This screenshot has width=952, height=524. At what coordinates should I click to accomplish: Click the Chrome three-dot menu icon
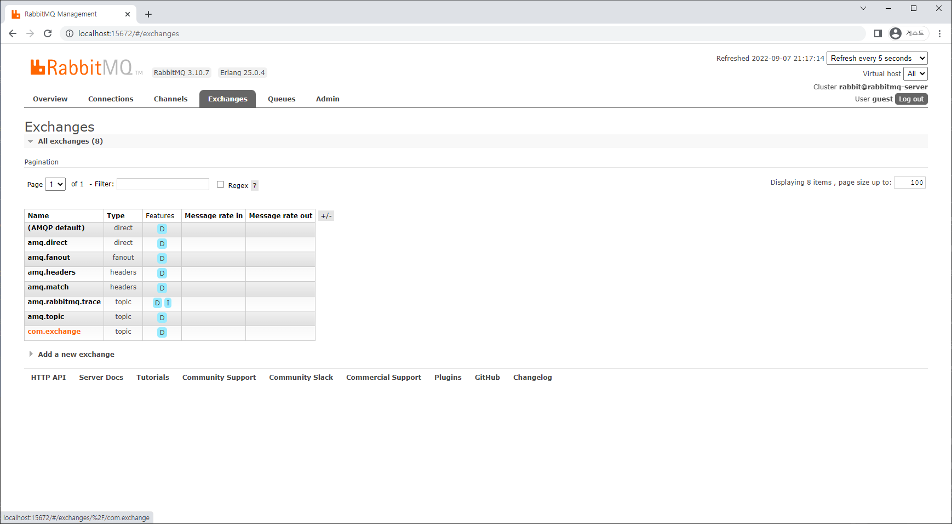940,33
